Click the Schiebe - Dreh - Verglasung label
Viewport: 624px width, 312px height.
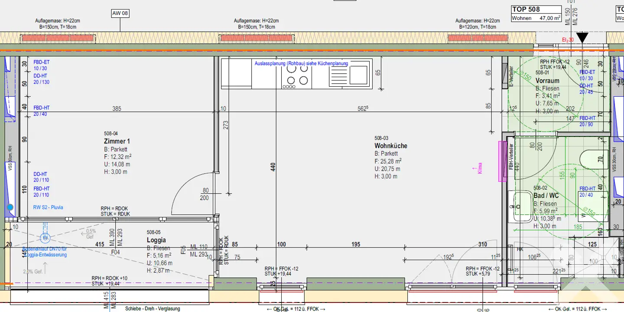[153, 309]
